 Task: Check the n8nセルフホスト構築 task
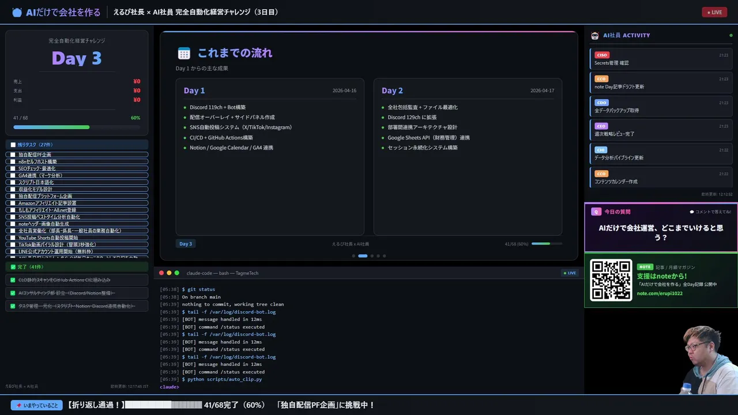(x=13, y=161)
